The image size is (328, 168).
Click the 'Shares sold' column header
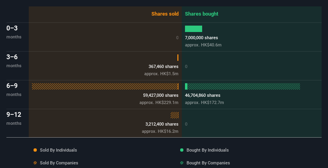tap(165, 14)
